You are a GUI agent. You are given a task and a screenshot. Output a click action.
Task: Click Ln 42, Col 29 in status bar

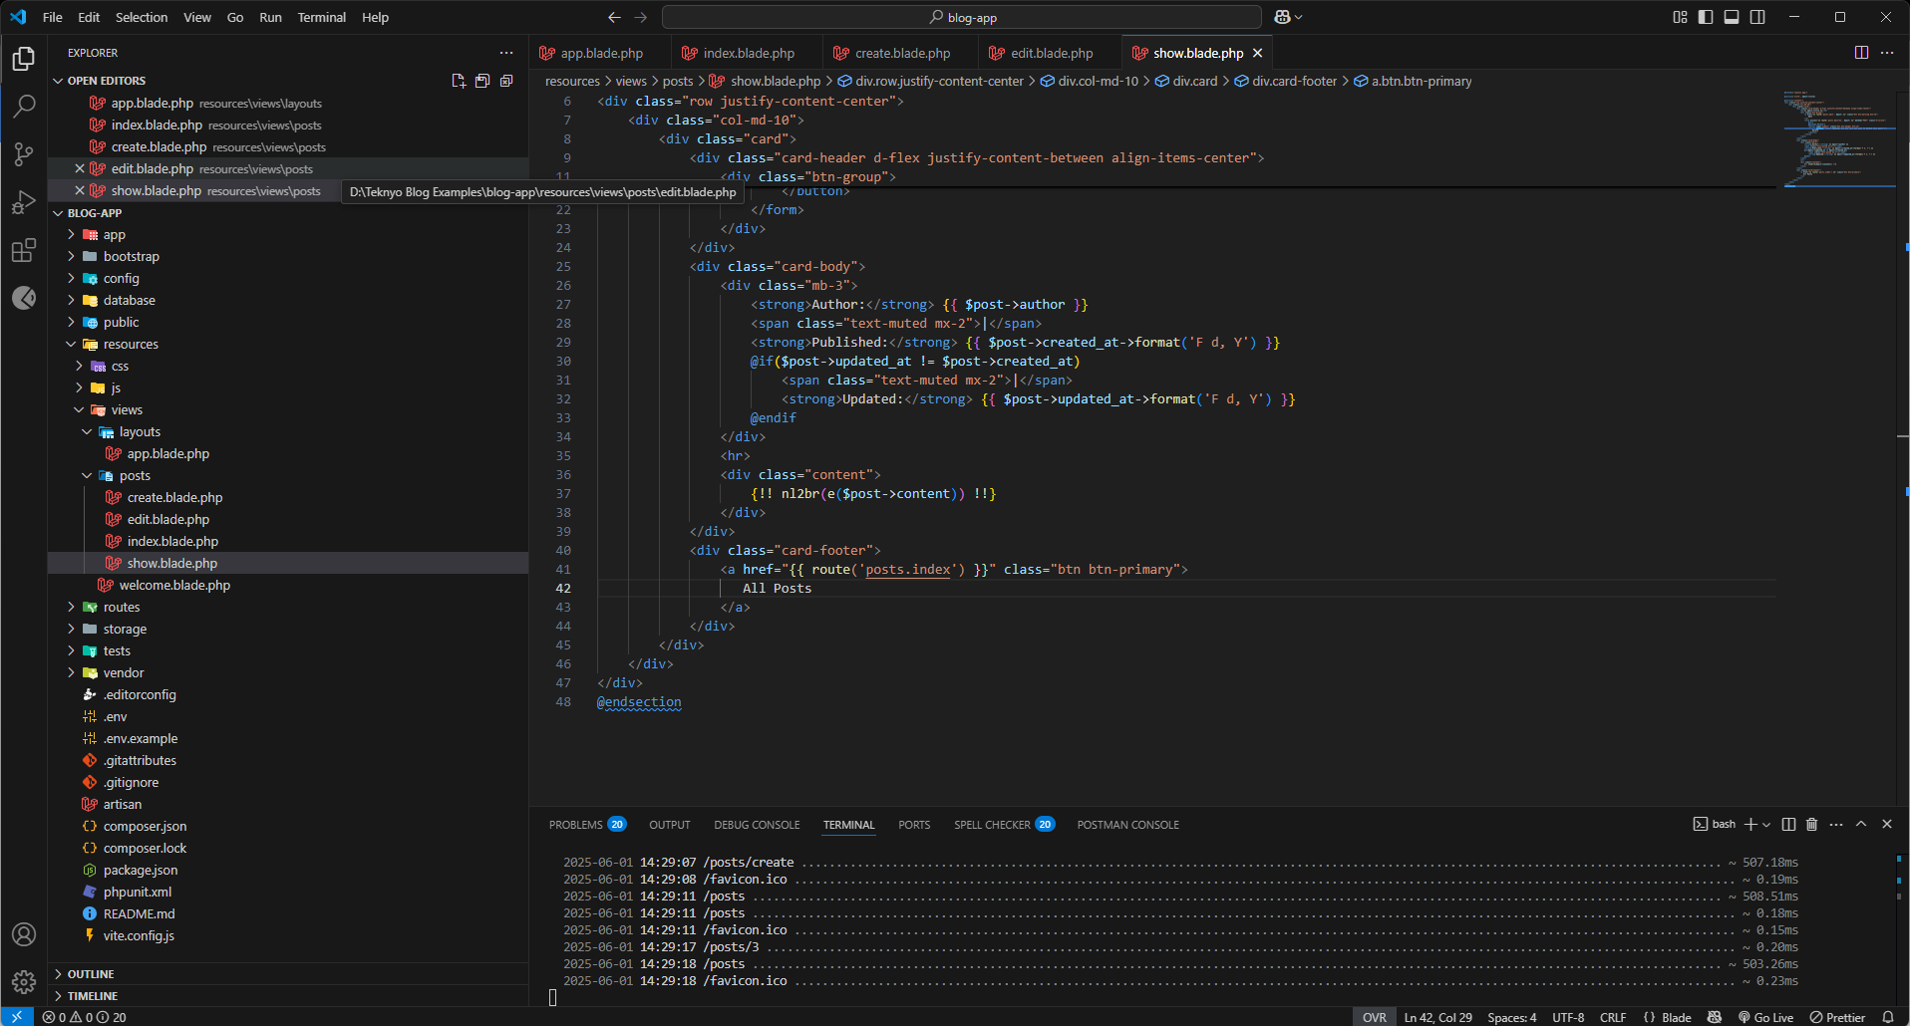tap(1437, 1017)
